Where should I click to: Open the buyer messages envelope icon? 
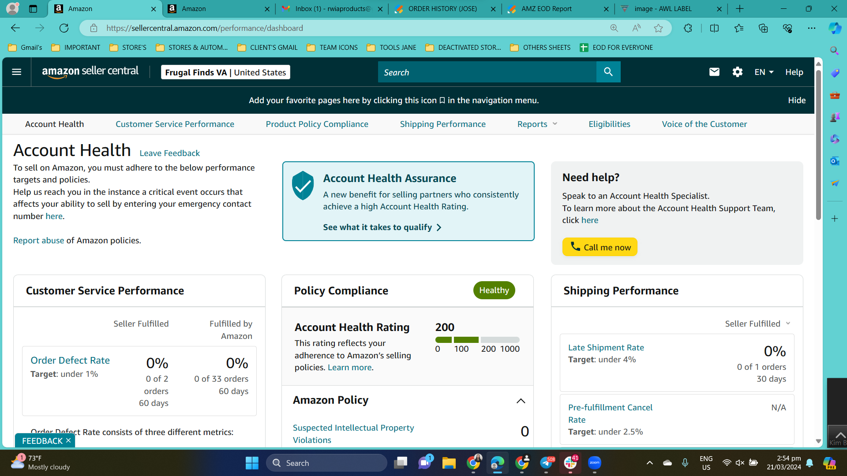[714, 72]
